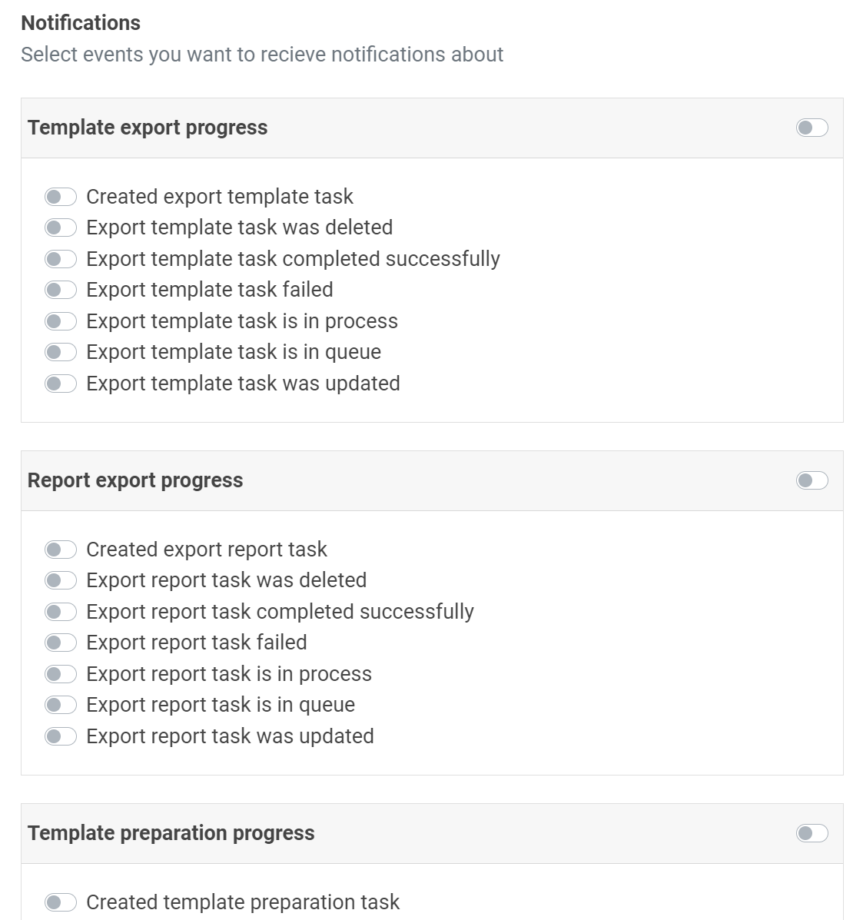Viewport: 863px width, 920px height.
Task: Enable all Template export progress notifications
Action: click(x=812, y=128)
